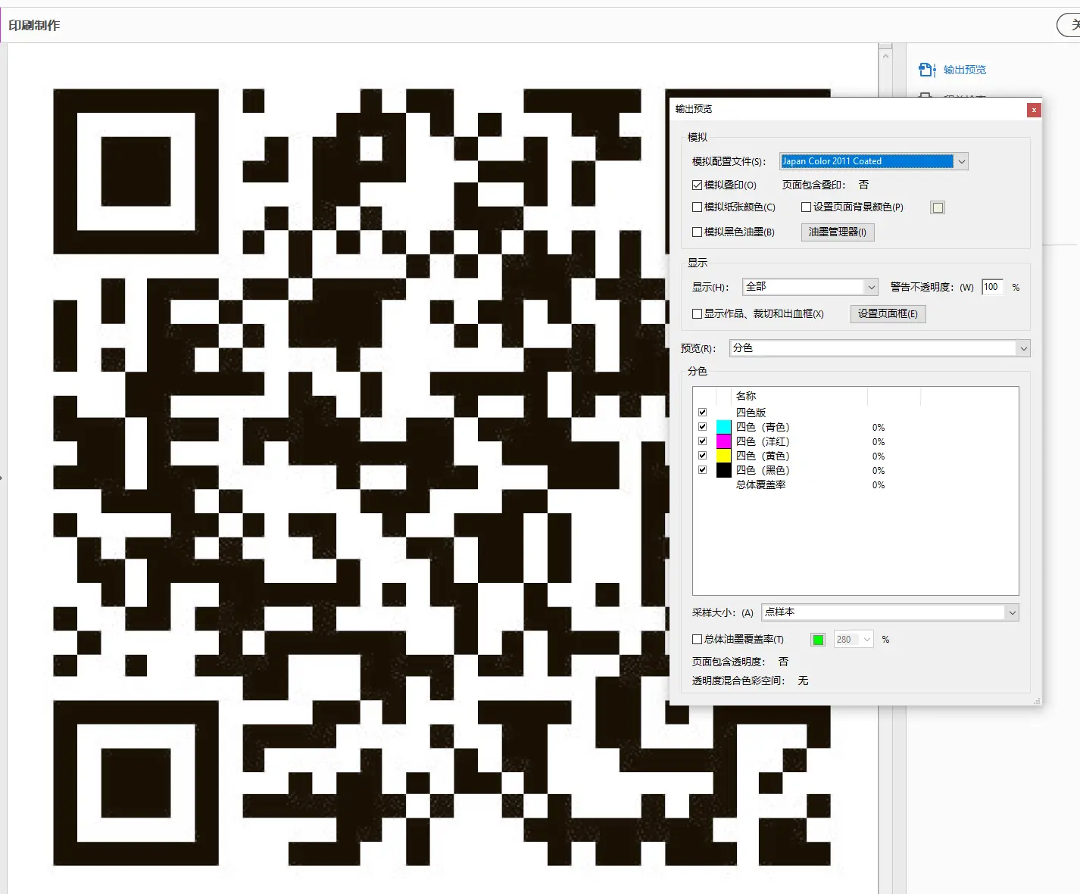This screenshot has width=1080, height=894.
Task: Click the 设置页面框 button
Action: coord(888,313)
